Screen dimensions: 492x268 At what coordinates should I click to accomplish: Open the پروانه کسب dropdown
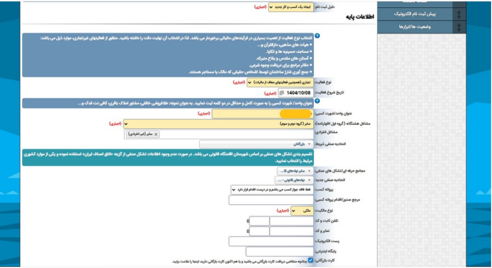click(x=272, y=190)
